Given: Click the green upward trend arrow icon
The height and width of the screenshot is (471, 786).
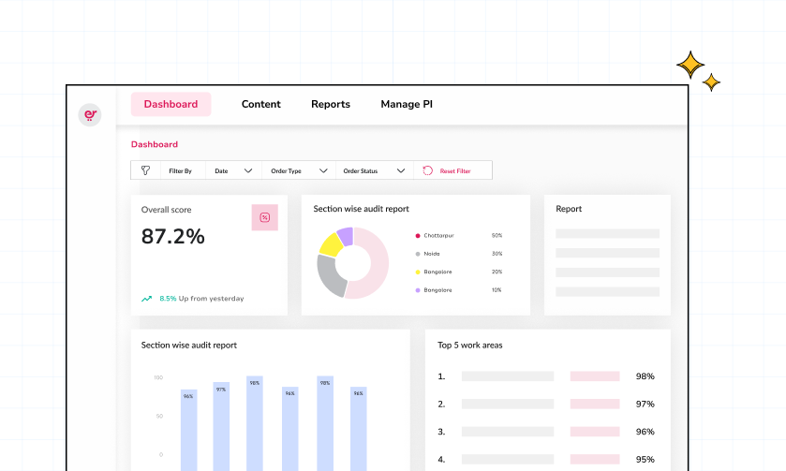Looking at the screenshot, I should tap(146, 299).
